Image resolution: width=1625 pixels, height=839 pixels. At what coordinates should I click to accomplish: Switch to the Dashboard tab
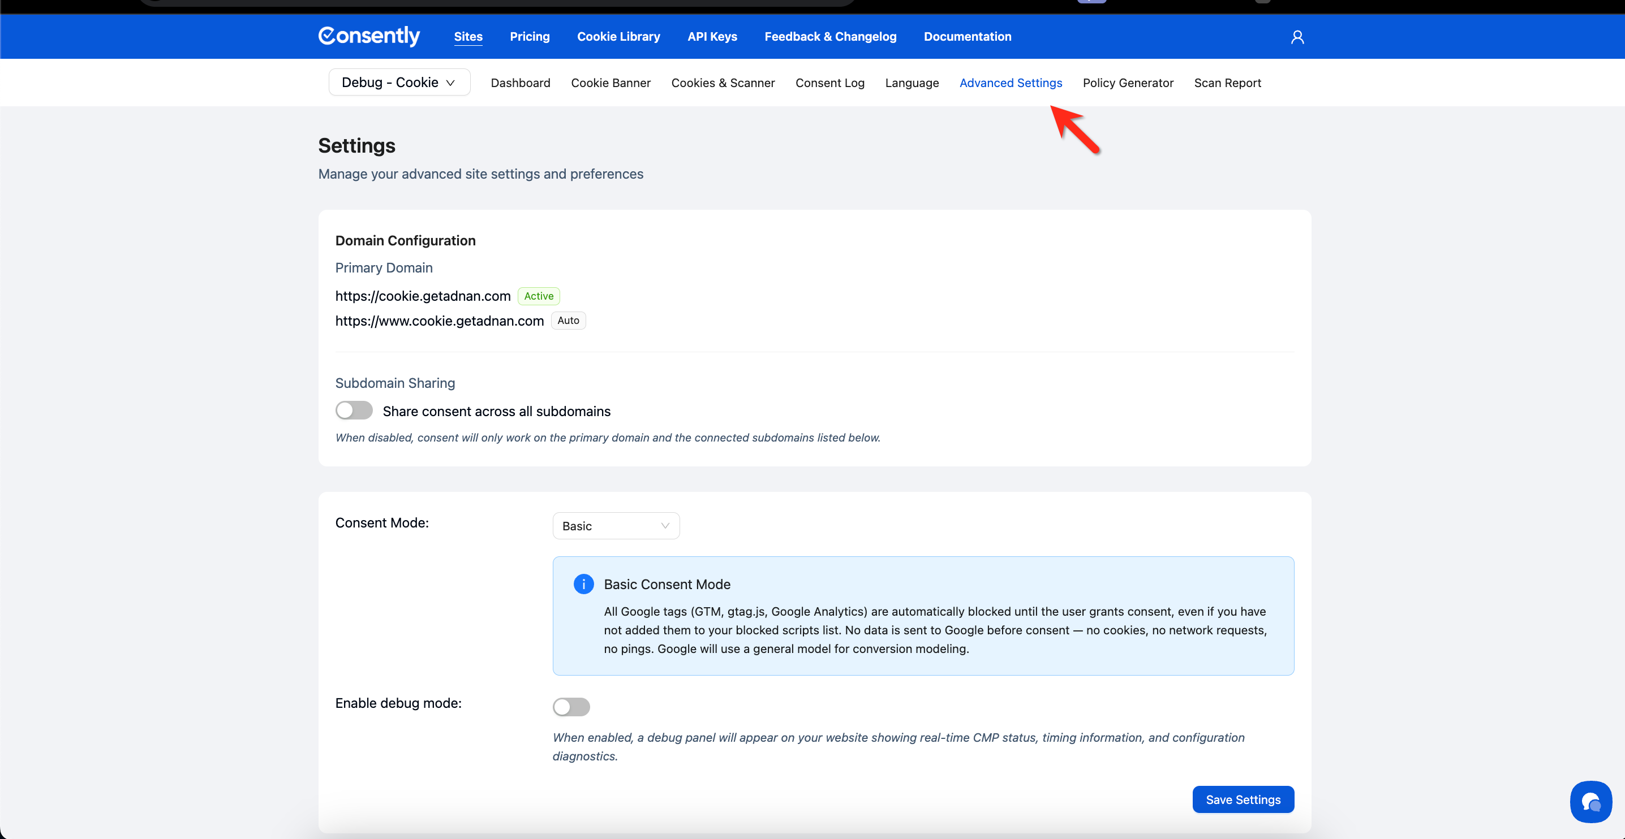(521, 83)
